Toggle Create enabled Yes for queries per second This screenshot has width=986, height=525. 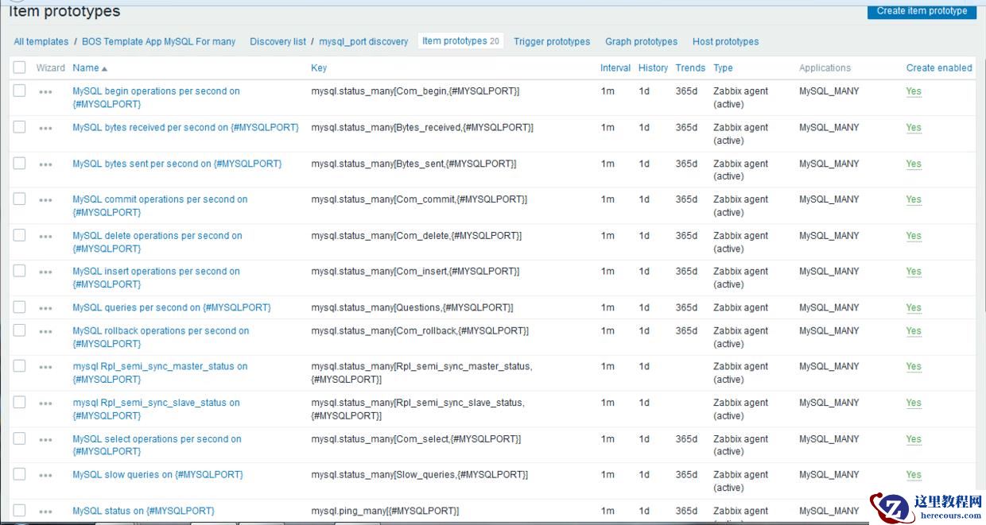coord(914,307)
